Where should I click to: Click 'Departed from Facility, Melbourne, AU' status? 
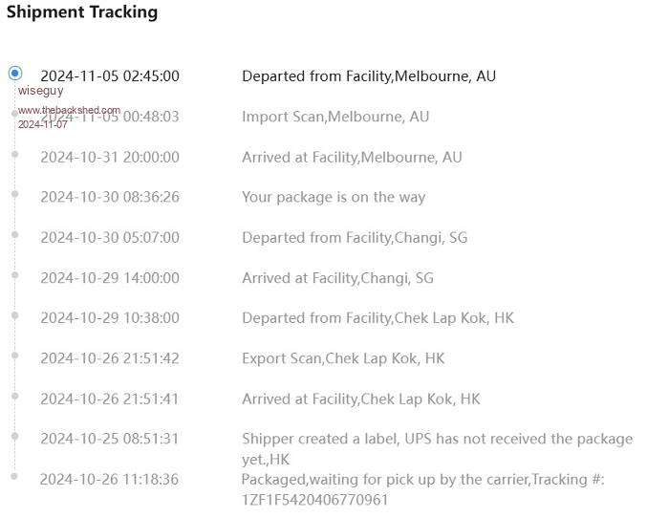click(x=369, y=76)
